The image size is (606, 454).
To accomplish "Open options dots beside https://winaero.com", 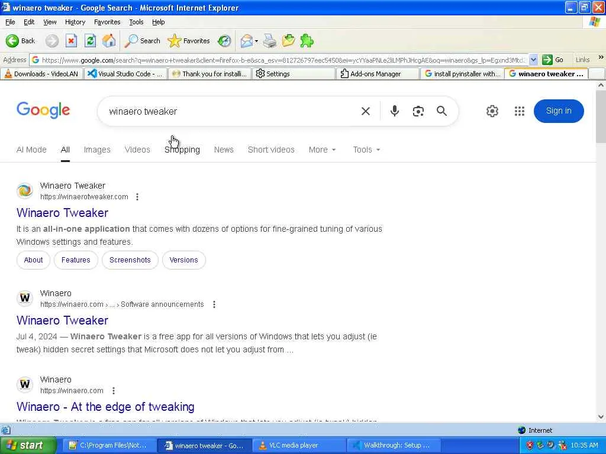I will (114, 391).
